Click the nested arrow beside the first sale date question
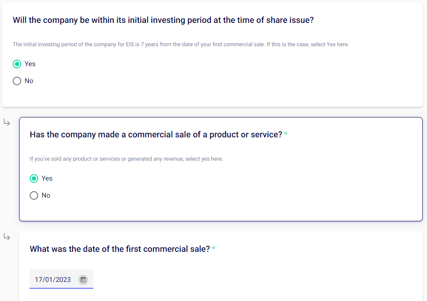Viewport: 427px width, 301px height. (7, 237)
